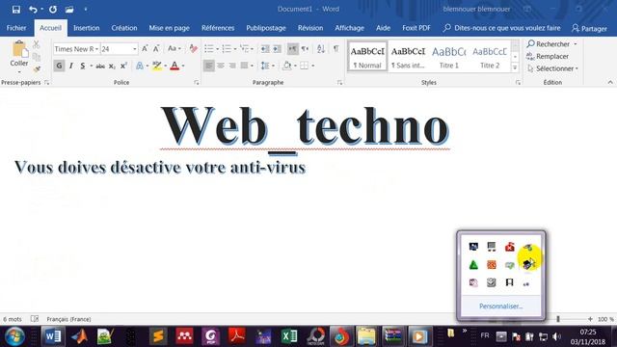Open the font size 24 dropdown

135,49
